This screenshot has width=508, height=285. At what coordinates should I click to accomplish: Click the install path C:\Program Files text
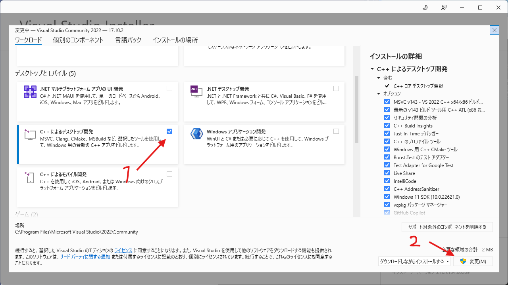(77, 232)
